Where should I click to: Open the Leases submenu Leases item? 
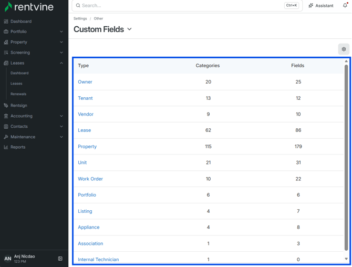click(x=16, y=84)
